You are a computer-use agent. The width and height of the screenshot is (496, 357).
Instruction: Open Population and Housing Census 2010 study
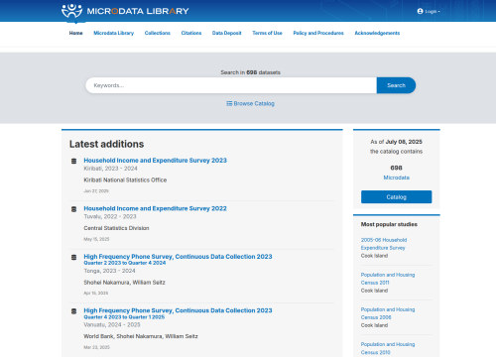(388, 348)
